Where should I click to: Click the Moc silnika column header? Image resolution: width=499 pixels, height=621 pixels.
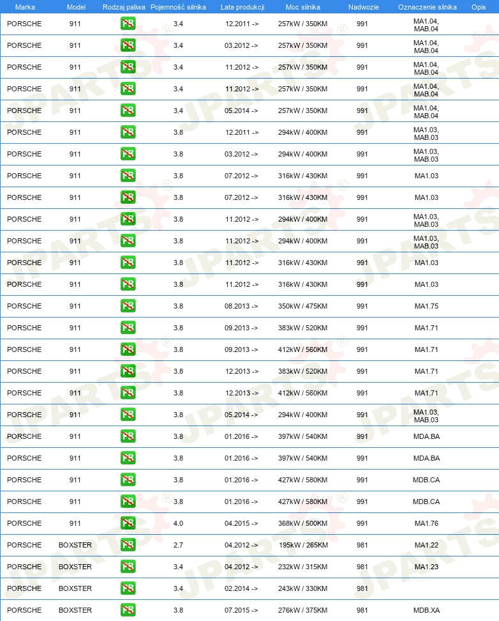click(x=302, y=7)
